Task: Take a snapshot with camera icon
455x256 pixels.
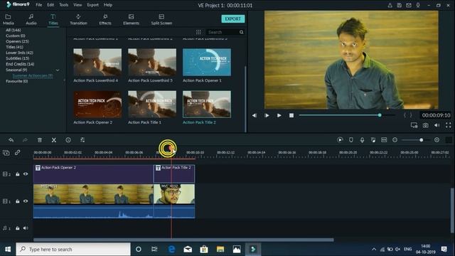Action: click(x=425, y=125)
